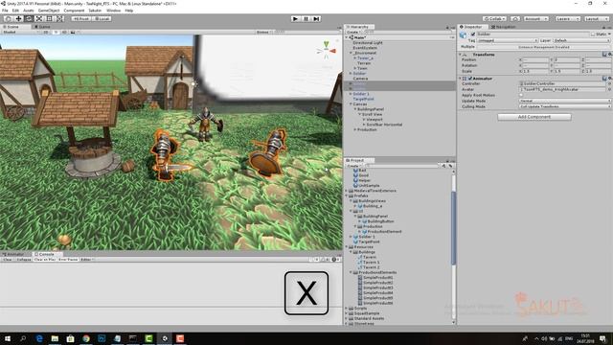The height and width of the screenshot is (345, 613).
Task: Click the Soldier GameObject cube icon
Action: 464,34
